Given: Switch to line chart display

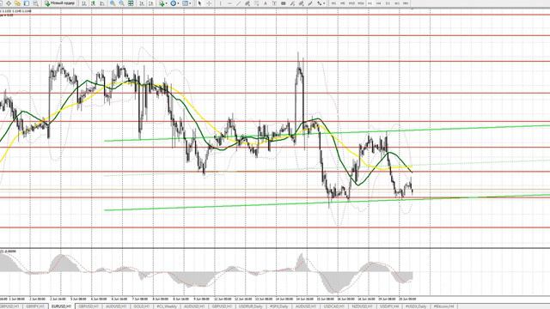Looking at the screenshot, I should tap(101, 3).
